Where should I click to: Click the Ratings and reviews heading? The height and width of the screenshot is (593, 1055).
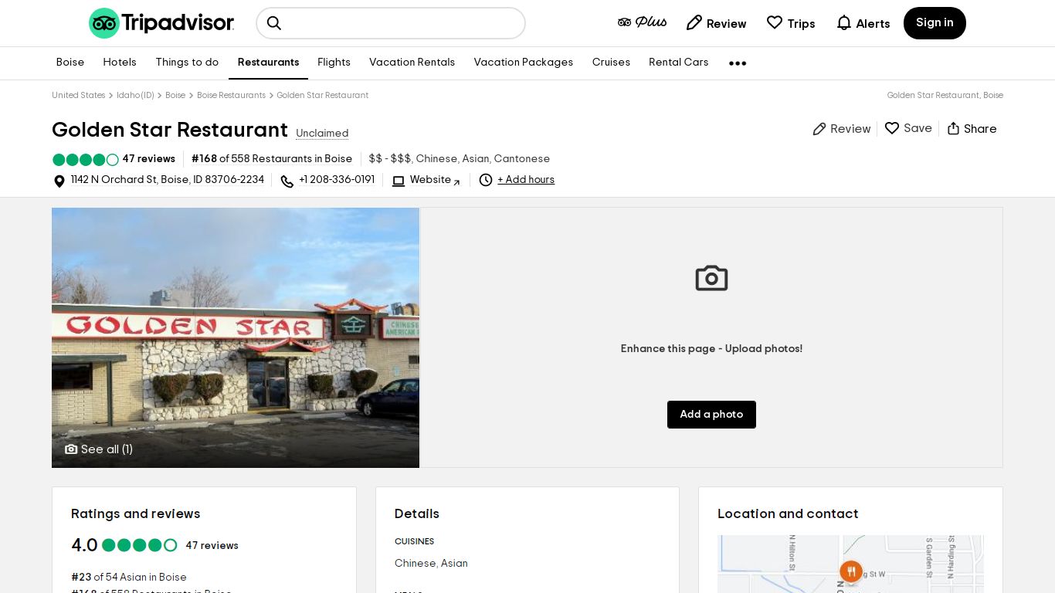136,514
